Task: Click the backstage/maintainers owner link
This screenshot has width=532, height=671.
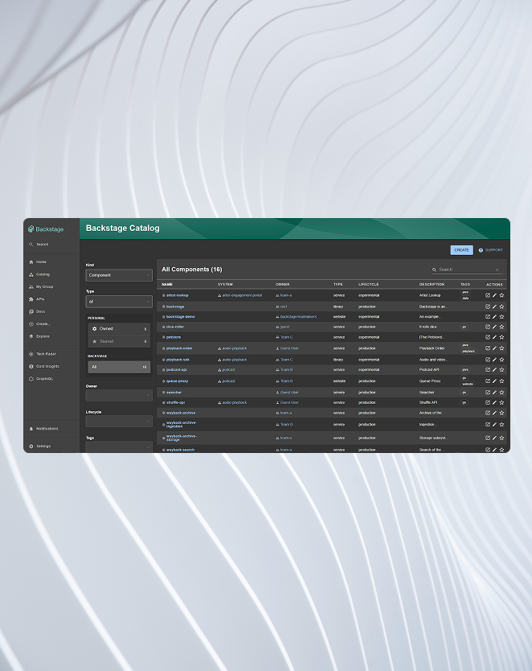Action: (298, 317)
